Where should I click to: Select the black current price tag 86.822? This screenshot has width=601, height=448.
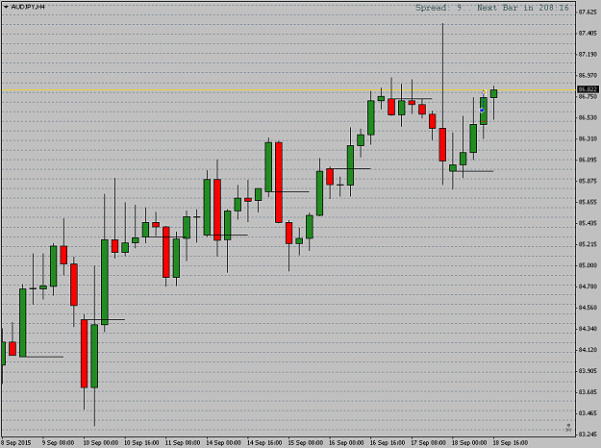click(x=588, y=89)
